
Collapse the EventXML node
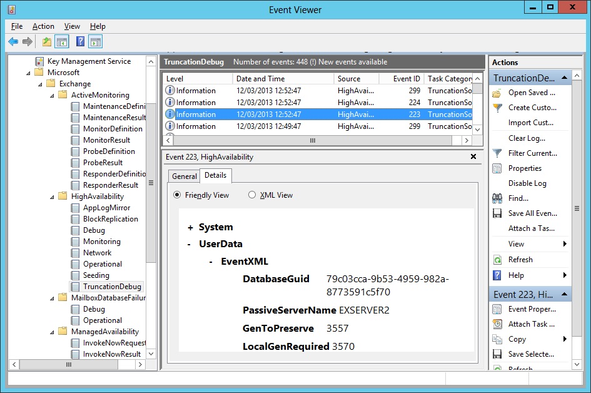pos(211,262)
